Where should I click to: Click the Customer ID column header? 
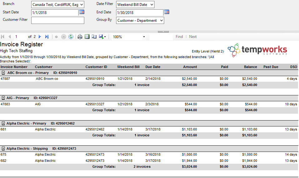click(x=96, y=67)
